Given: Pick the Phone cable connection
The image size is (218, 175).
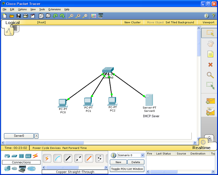Looking at the screenshot, I should point(100,159).
